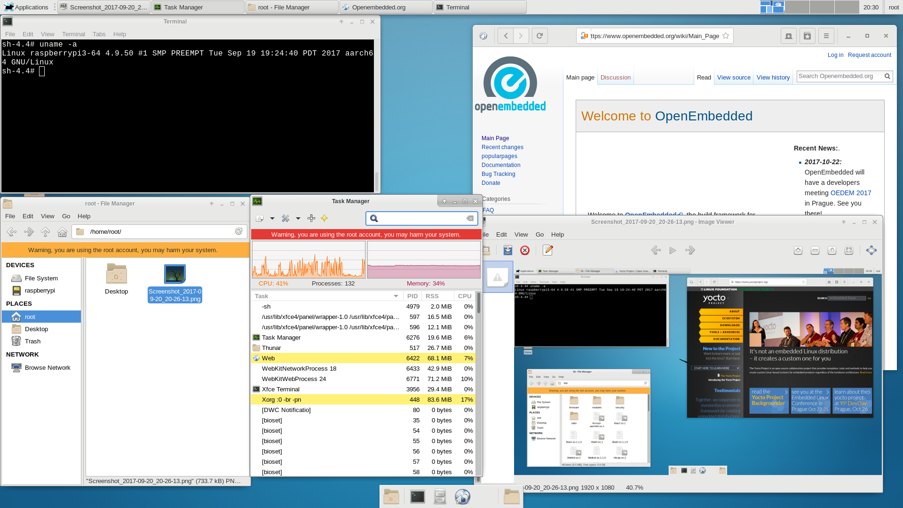The height and width of the screenshot is (508, 903).
Task: Sort Task Manager by CPU column
Action: (x=465, y=296)
